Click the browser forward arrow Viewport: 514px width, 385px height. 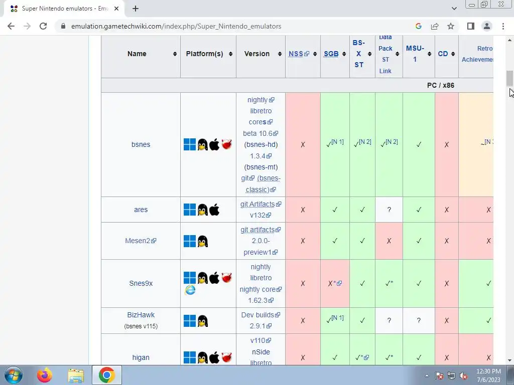pyautogui.click(x=27, y=26)
